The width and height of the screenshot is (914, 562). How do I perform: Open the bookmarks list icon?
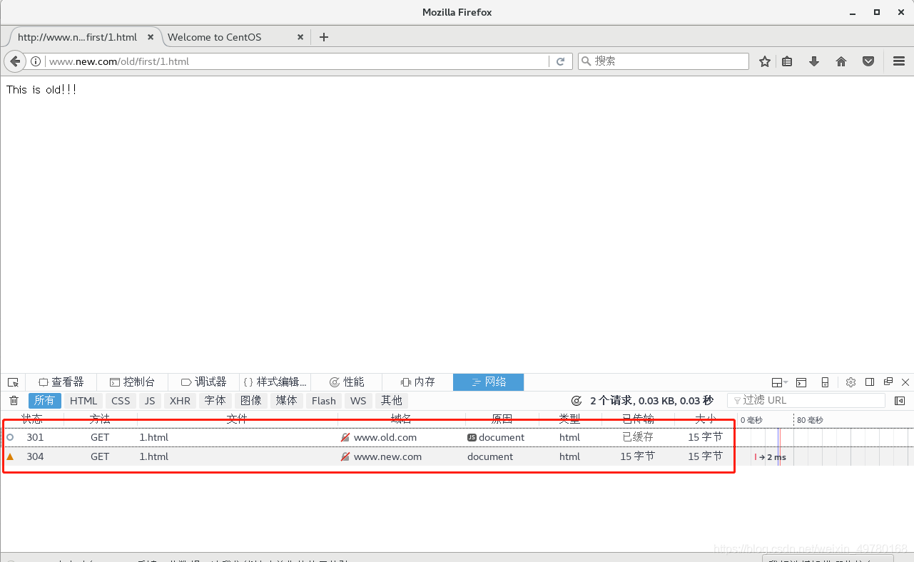click(787, 61)
